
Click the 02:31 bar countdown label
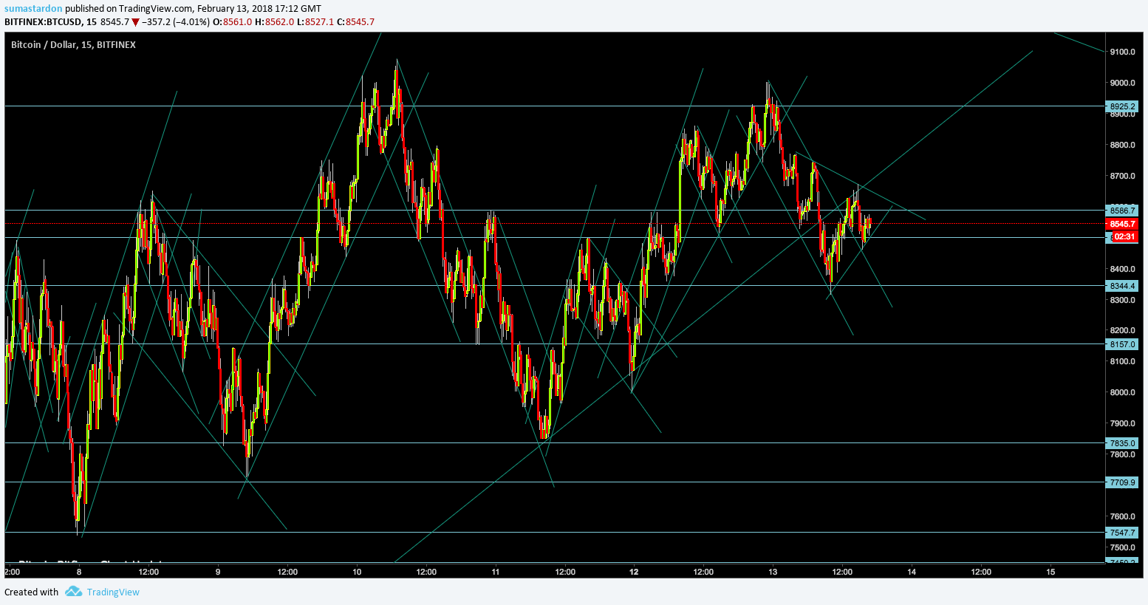(x=1124, y=236)
